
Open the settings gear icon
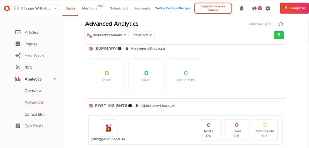click(x=268, y=8)
